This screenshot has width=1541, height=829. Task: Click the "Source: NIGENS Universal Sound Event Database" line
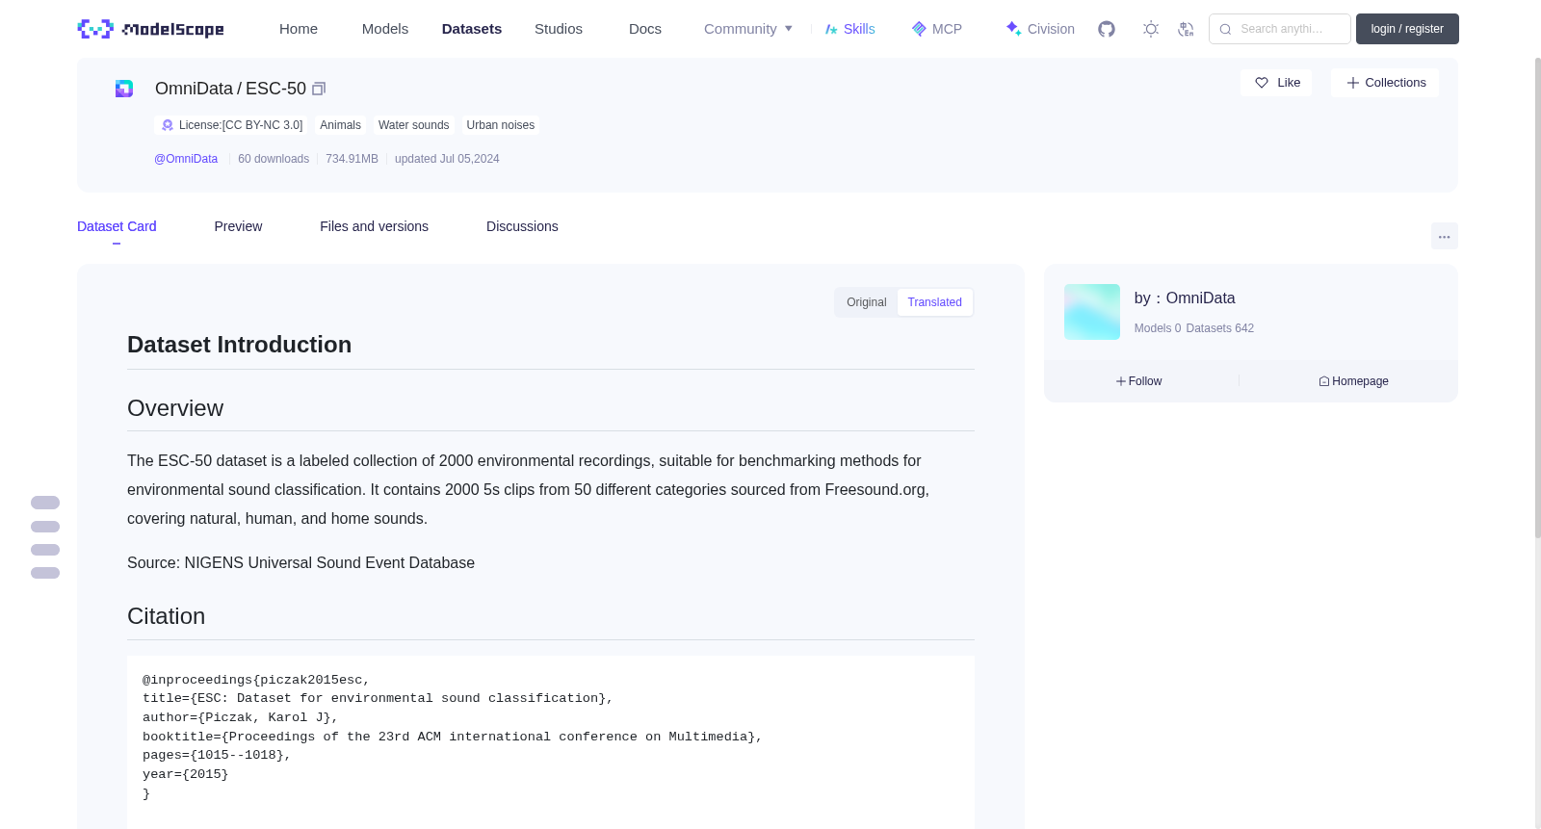point(300,563)
